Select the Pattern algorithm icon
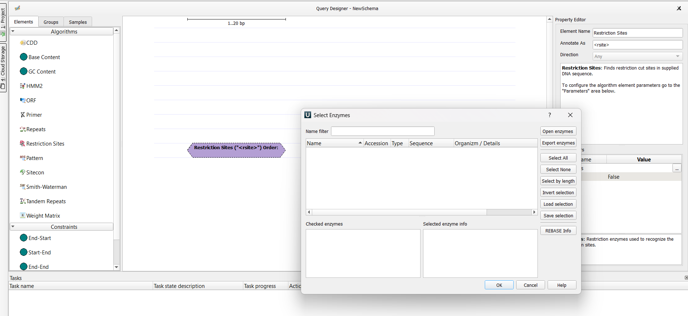The image size is (688, 316). (23, 158)
